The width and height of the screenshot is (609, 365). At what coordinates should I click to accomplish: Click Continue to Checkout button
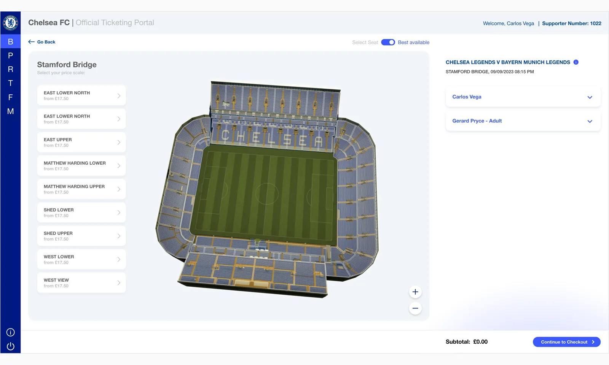pos(567,342)
